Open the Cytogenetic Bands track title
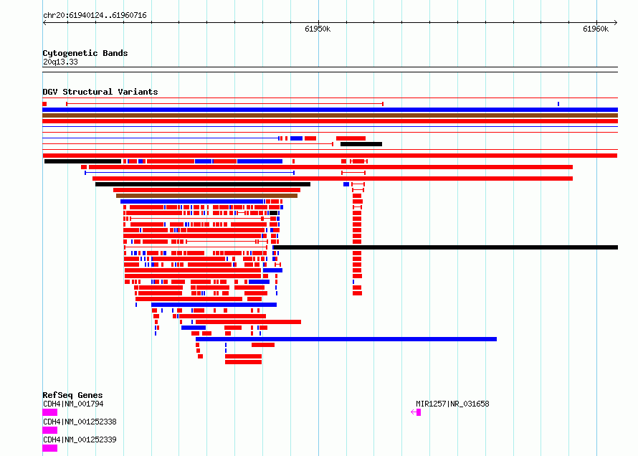 (85, 53)
